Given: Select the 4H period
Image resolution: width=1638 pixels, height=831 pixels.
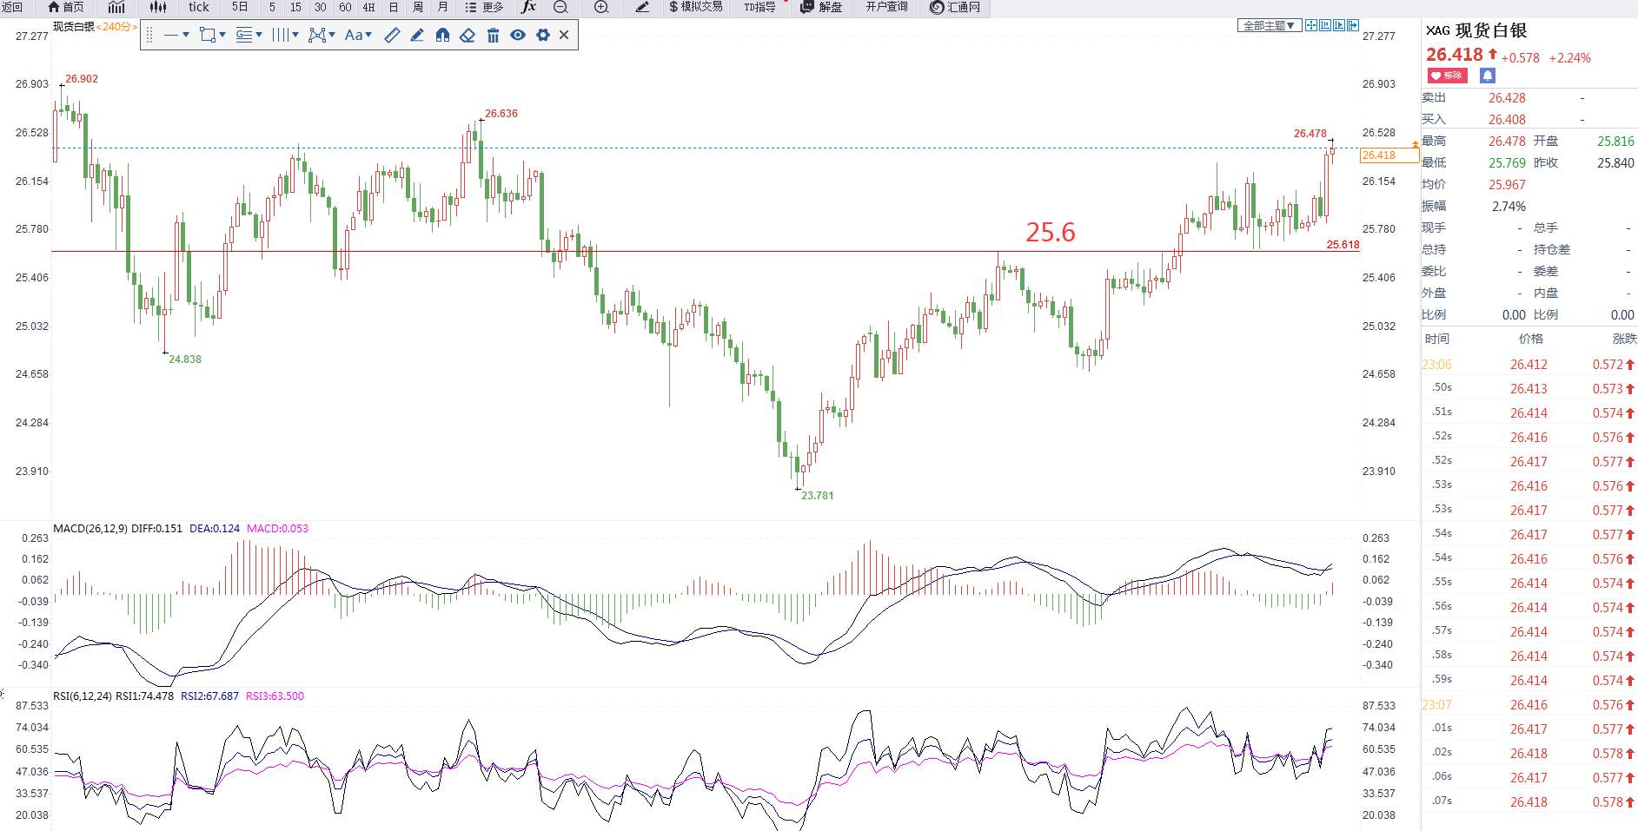Looking at the screenshot, I should point(369,7).
